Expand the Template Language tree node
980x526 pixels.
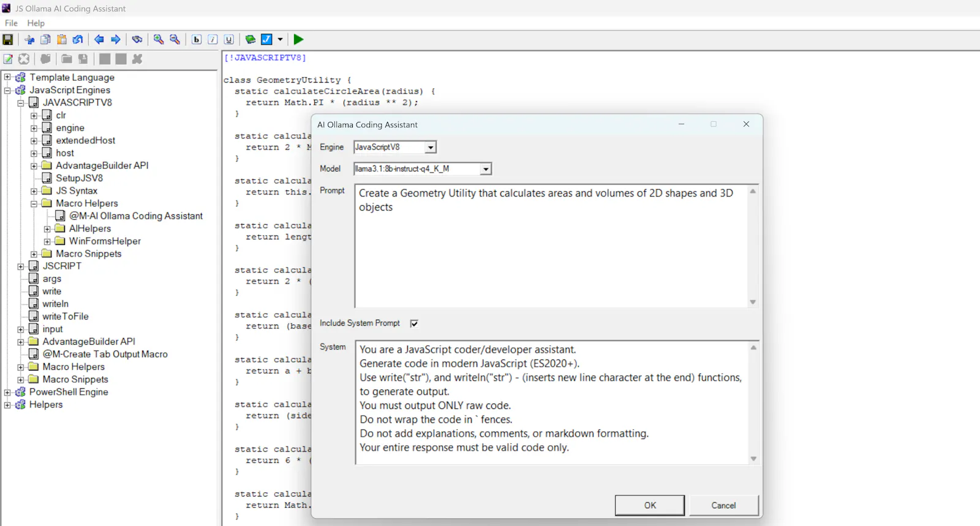7,77
